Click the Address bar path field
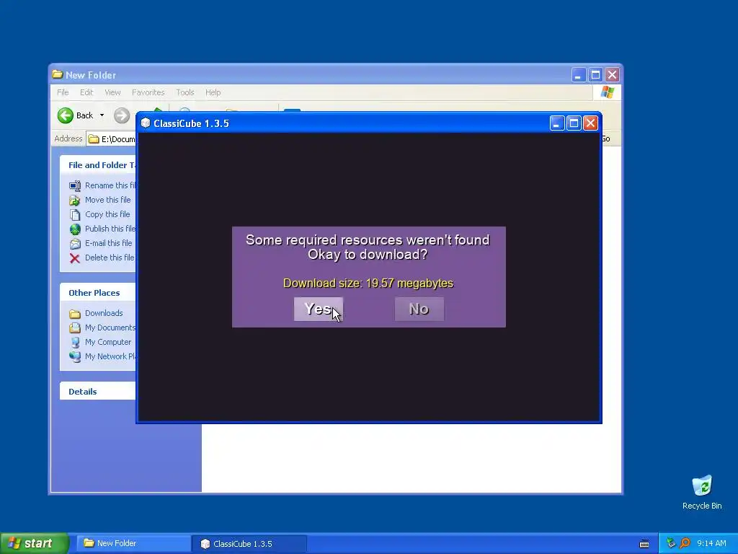Viewport: 738px width, 554px height. pyautogui.click(x=112, y=139)
